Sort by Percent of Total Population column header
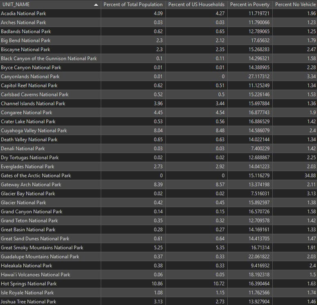 [133, 5]
